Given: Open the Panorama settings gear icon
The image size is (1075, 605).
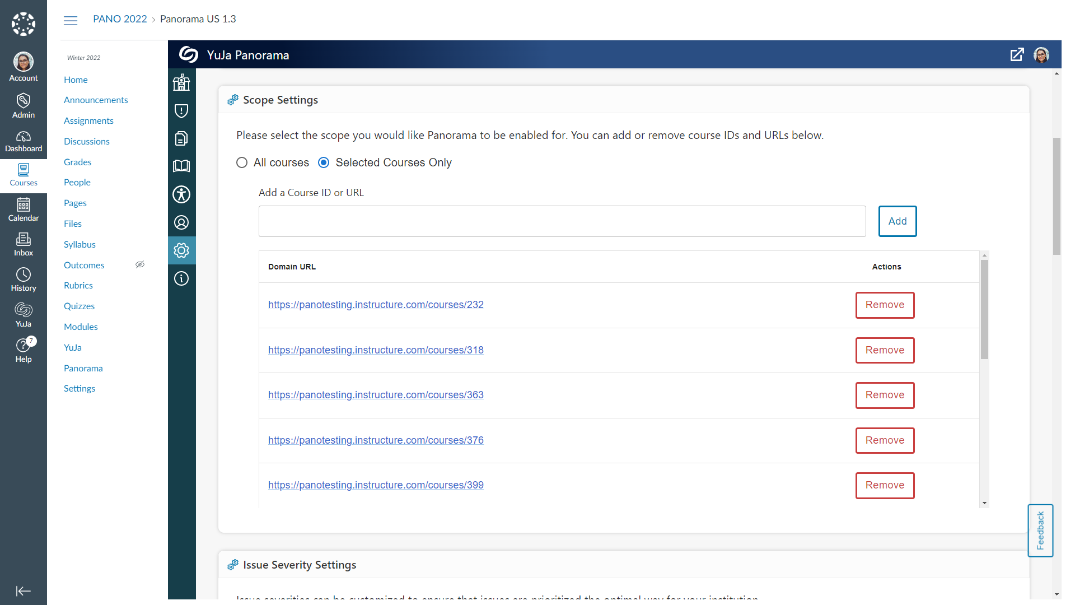Looking at the screenshot, I should point(181,250).
